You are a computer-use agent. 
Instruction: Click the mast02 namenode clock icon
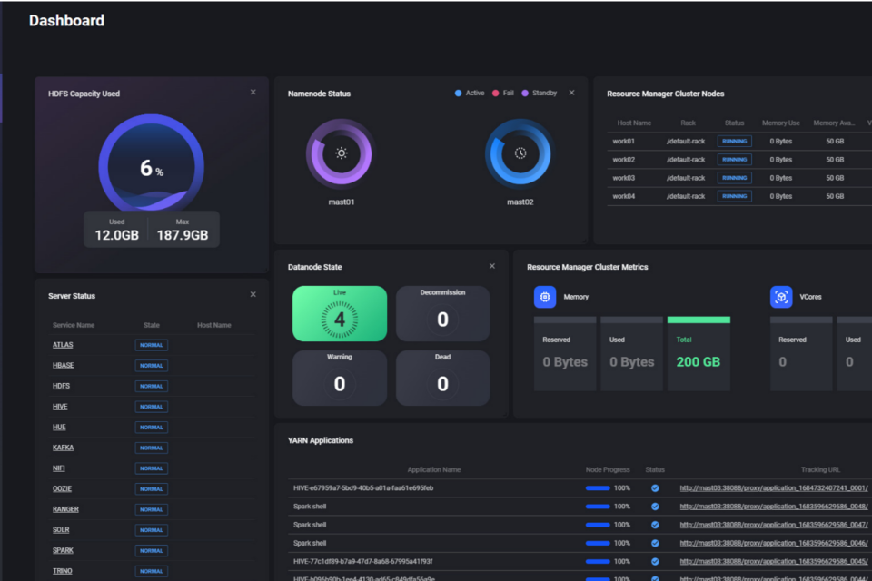tap(520, 153)
